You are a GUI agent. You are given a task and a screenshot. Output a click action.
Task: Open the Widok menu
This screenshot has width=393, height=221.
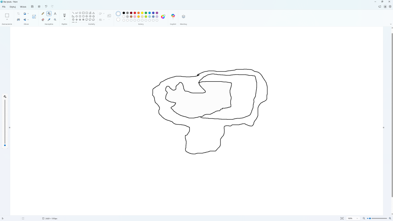[23, 7]
